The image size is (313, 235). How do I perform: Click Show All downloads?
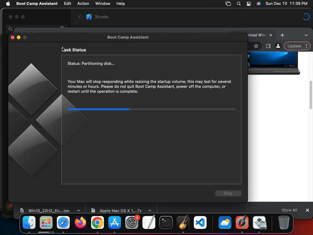coord(289,210)
